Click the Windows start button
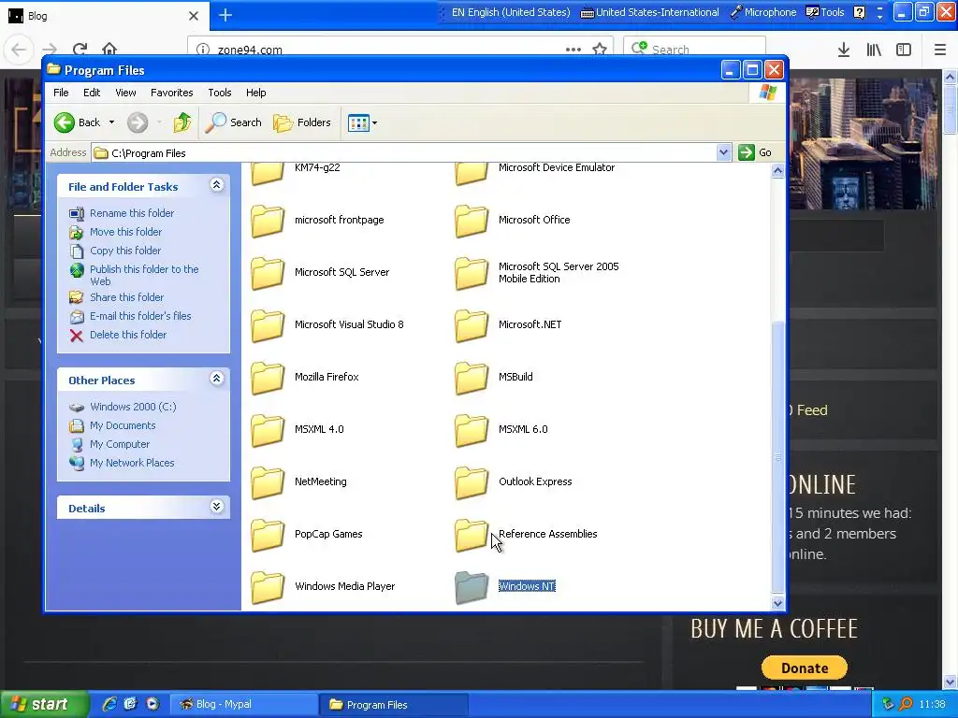The image size is (958, 718). tap(43, 704)
